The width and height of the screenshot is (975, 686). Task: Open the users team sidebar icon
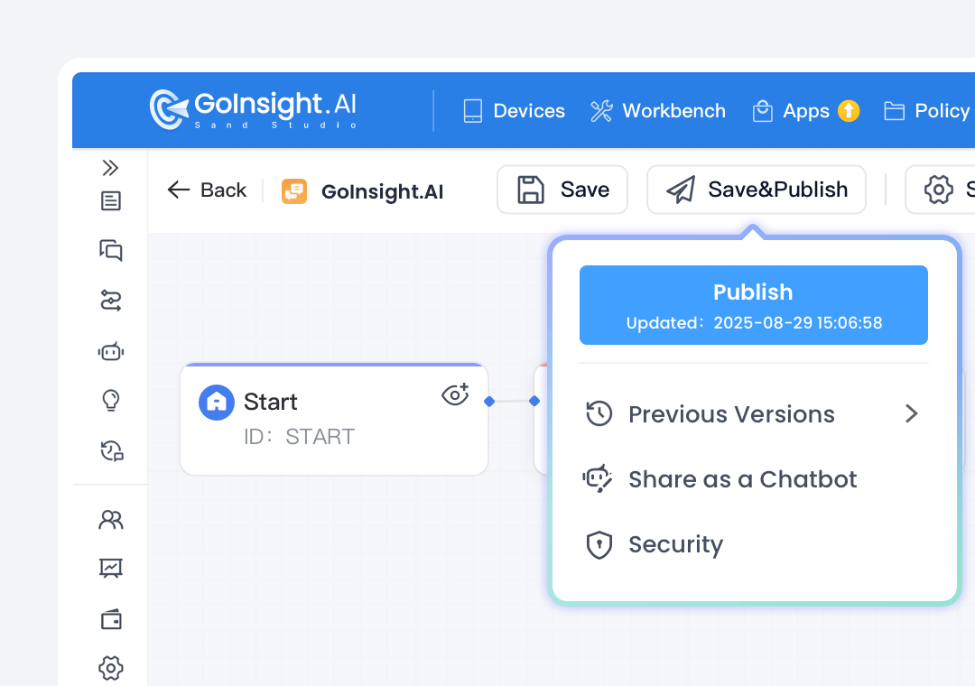pyautogui.click(x=110, y=520)
